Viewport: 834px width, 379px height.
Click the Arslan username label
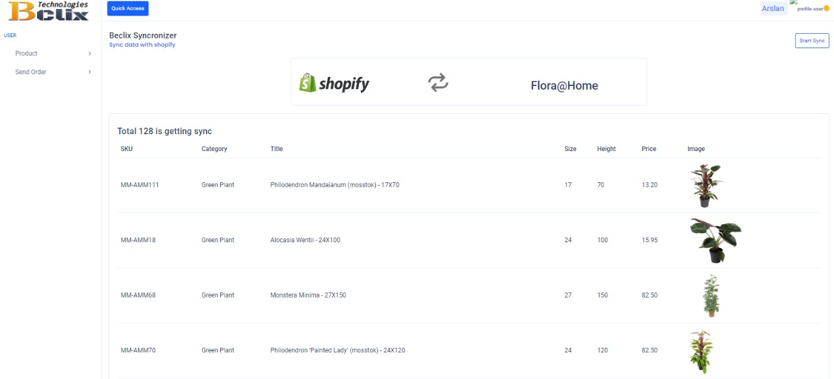pyautogui.click(x=773, y=8)
